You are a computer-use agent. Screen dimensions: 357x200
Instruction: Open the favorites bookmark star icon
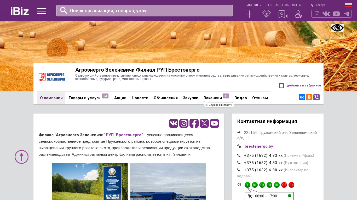coord(282,14)
